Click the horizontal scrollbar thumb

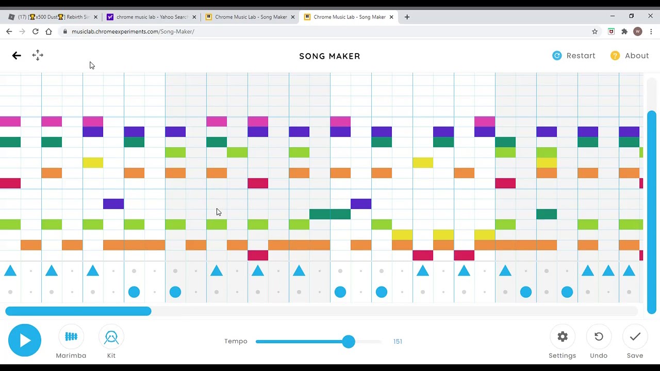click(x=78, y=311)
